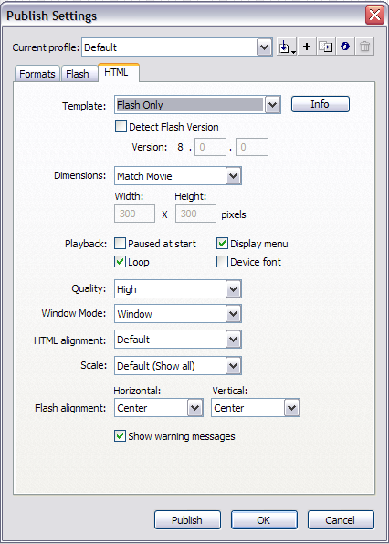Open the Template dropdown
389x544 pixels.
coord(197,105)
